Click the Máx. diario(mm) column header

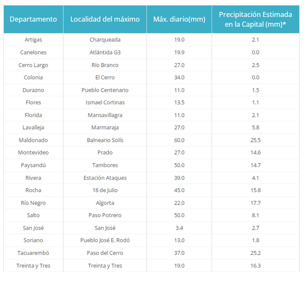tap(179, 19)
